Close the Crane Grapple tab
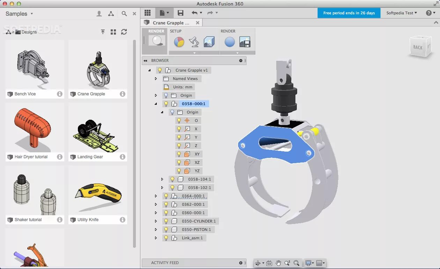 click(x=198, y=23)
